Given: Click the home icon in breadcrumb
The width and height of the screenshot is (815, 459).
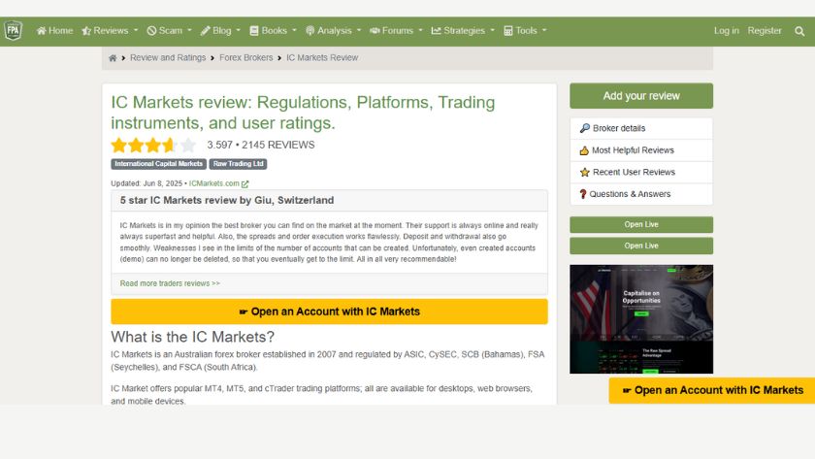Looking at the screenshot, I should (x=113, y=58).
